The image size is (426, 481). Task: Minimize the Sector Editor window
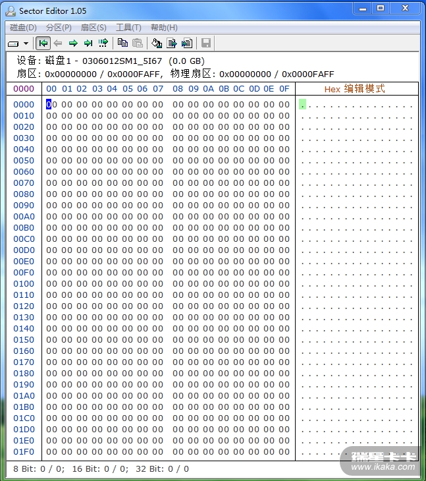click(x=363, y=9)
